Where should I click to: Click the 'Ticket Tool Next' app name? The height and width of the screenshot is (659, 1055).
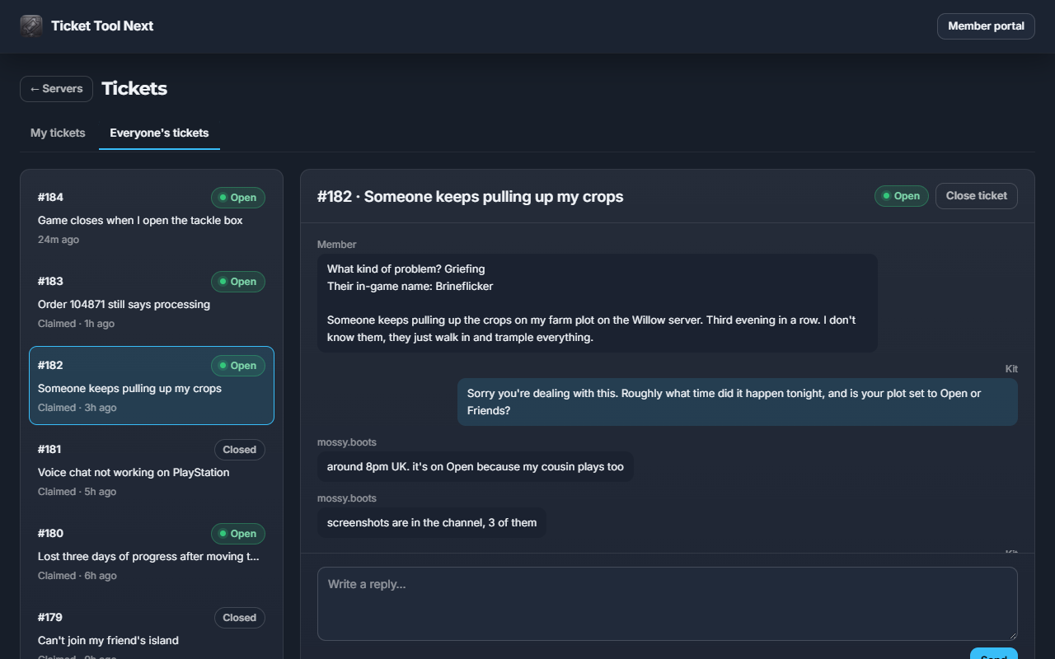click(102, 26)
